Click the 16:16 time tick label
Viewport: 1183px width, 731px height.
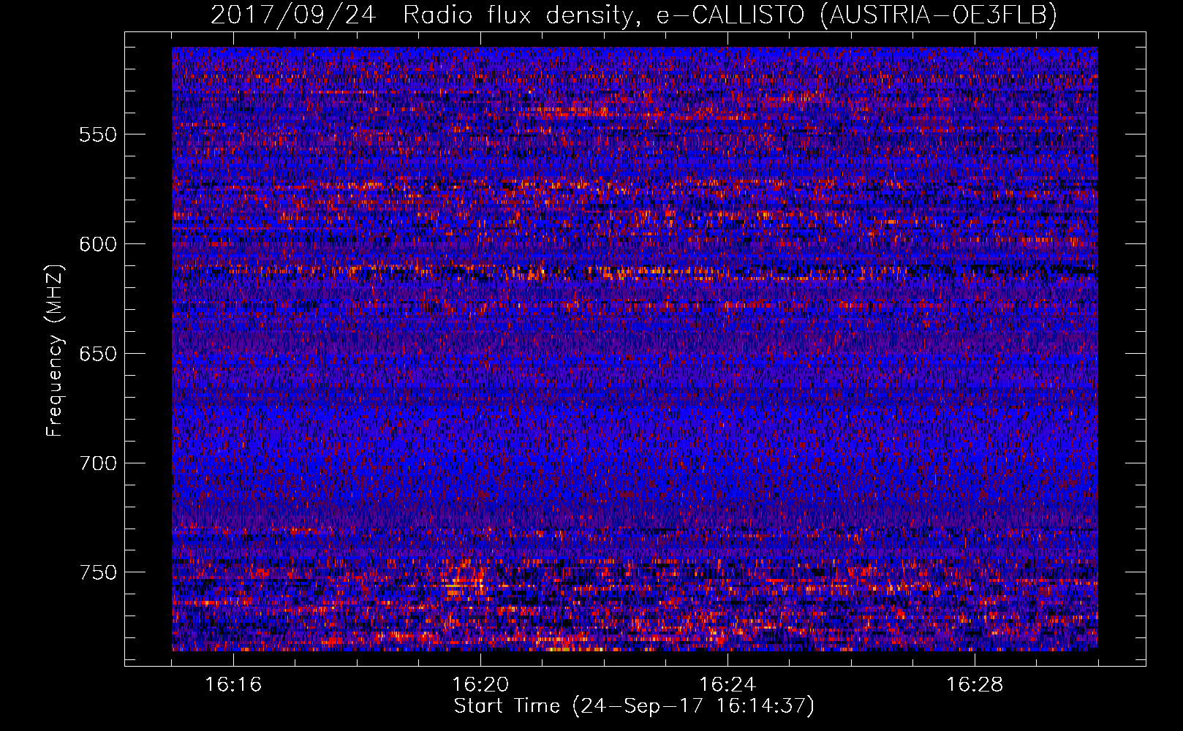[233, 685]
